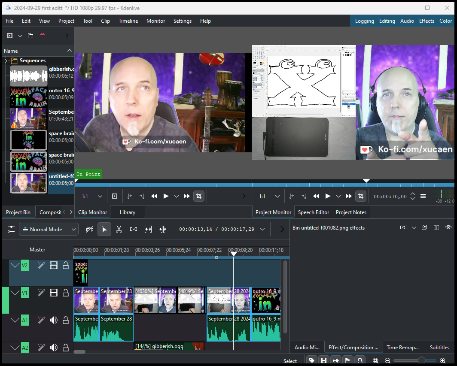
Task: Switch to the Effects workspace layout
Action: coord(427,21)
